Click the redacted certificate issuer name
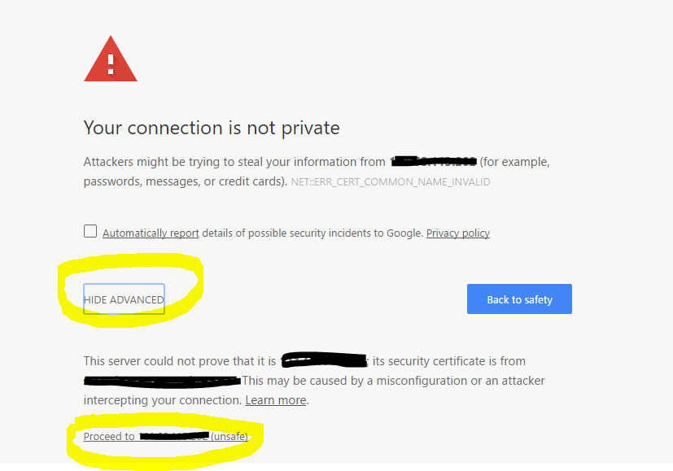This screenshot has height=471, width=673. click(161, 380)
